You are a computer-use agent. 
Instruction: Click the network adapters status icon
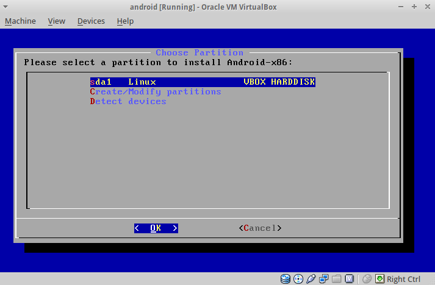[323, 279]
